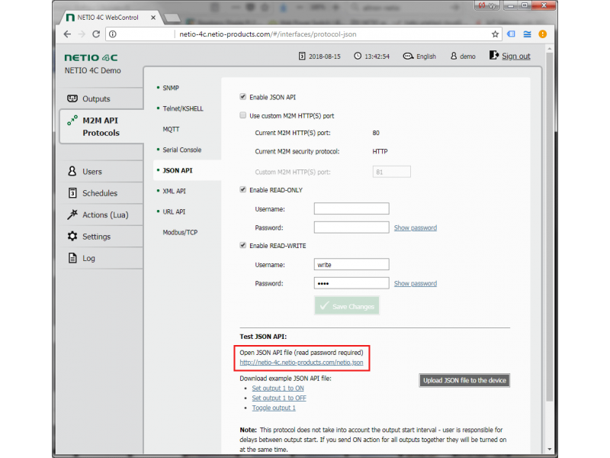Select M2M API Protocols in sidebar
The image size is (610, 458).
point(101,127)
